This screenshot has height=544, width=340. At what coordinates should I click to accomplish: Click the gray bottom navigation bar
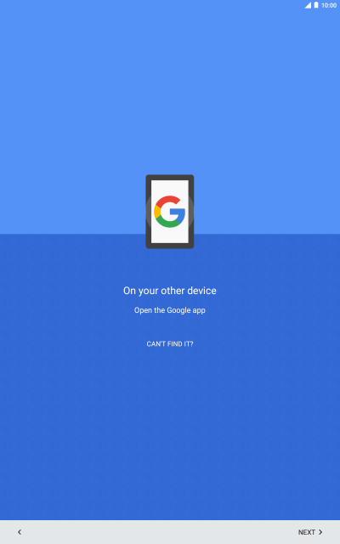pyautogui.click(x=170, y=532)
